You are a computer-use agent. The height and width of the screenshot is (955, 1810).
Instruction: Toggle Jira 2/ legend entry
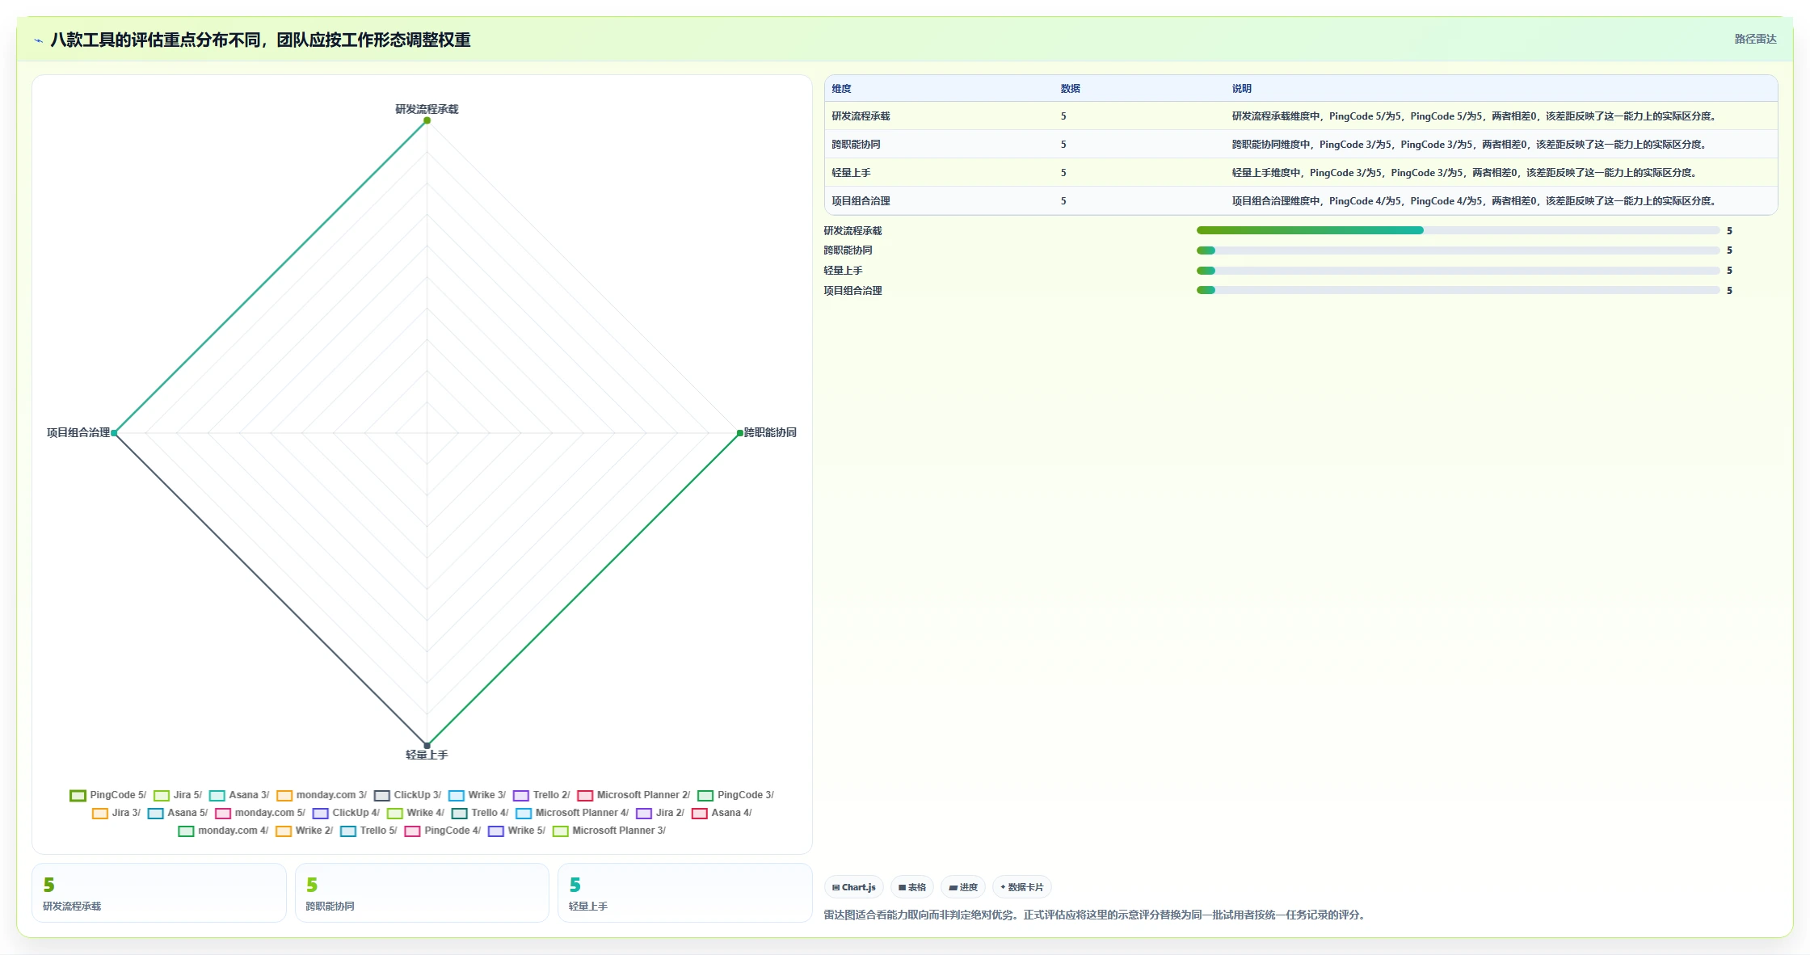(x=660, y=813)
